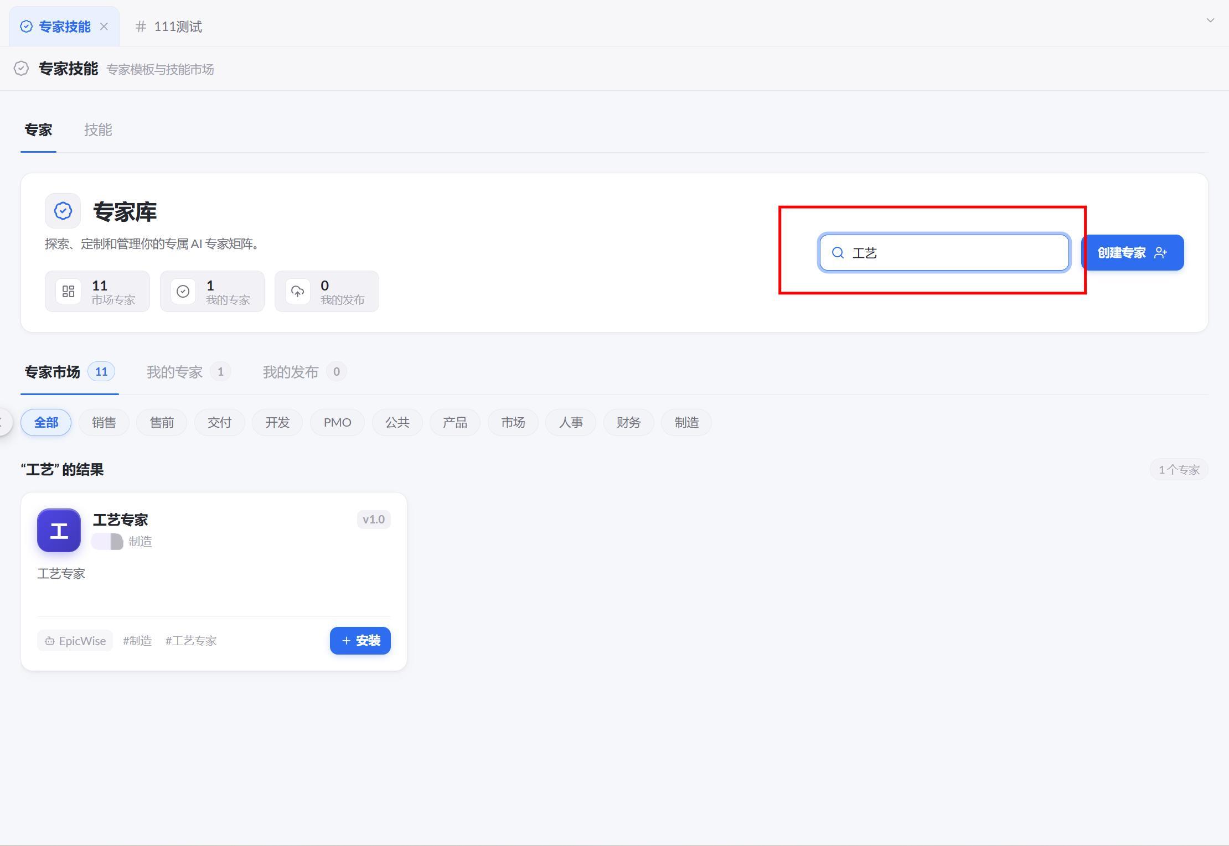Click the #制造 tag
Screen dimensions: 1229x846
(137, 641)
